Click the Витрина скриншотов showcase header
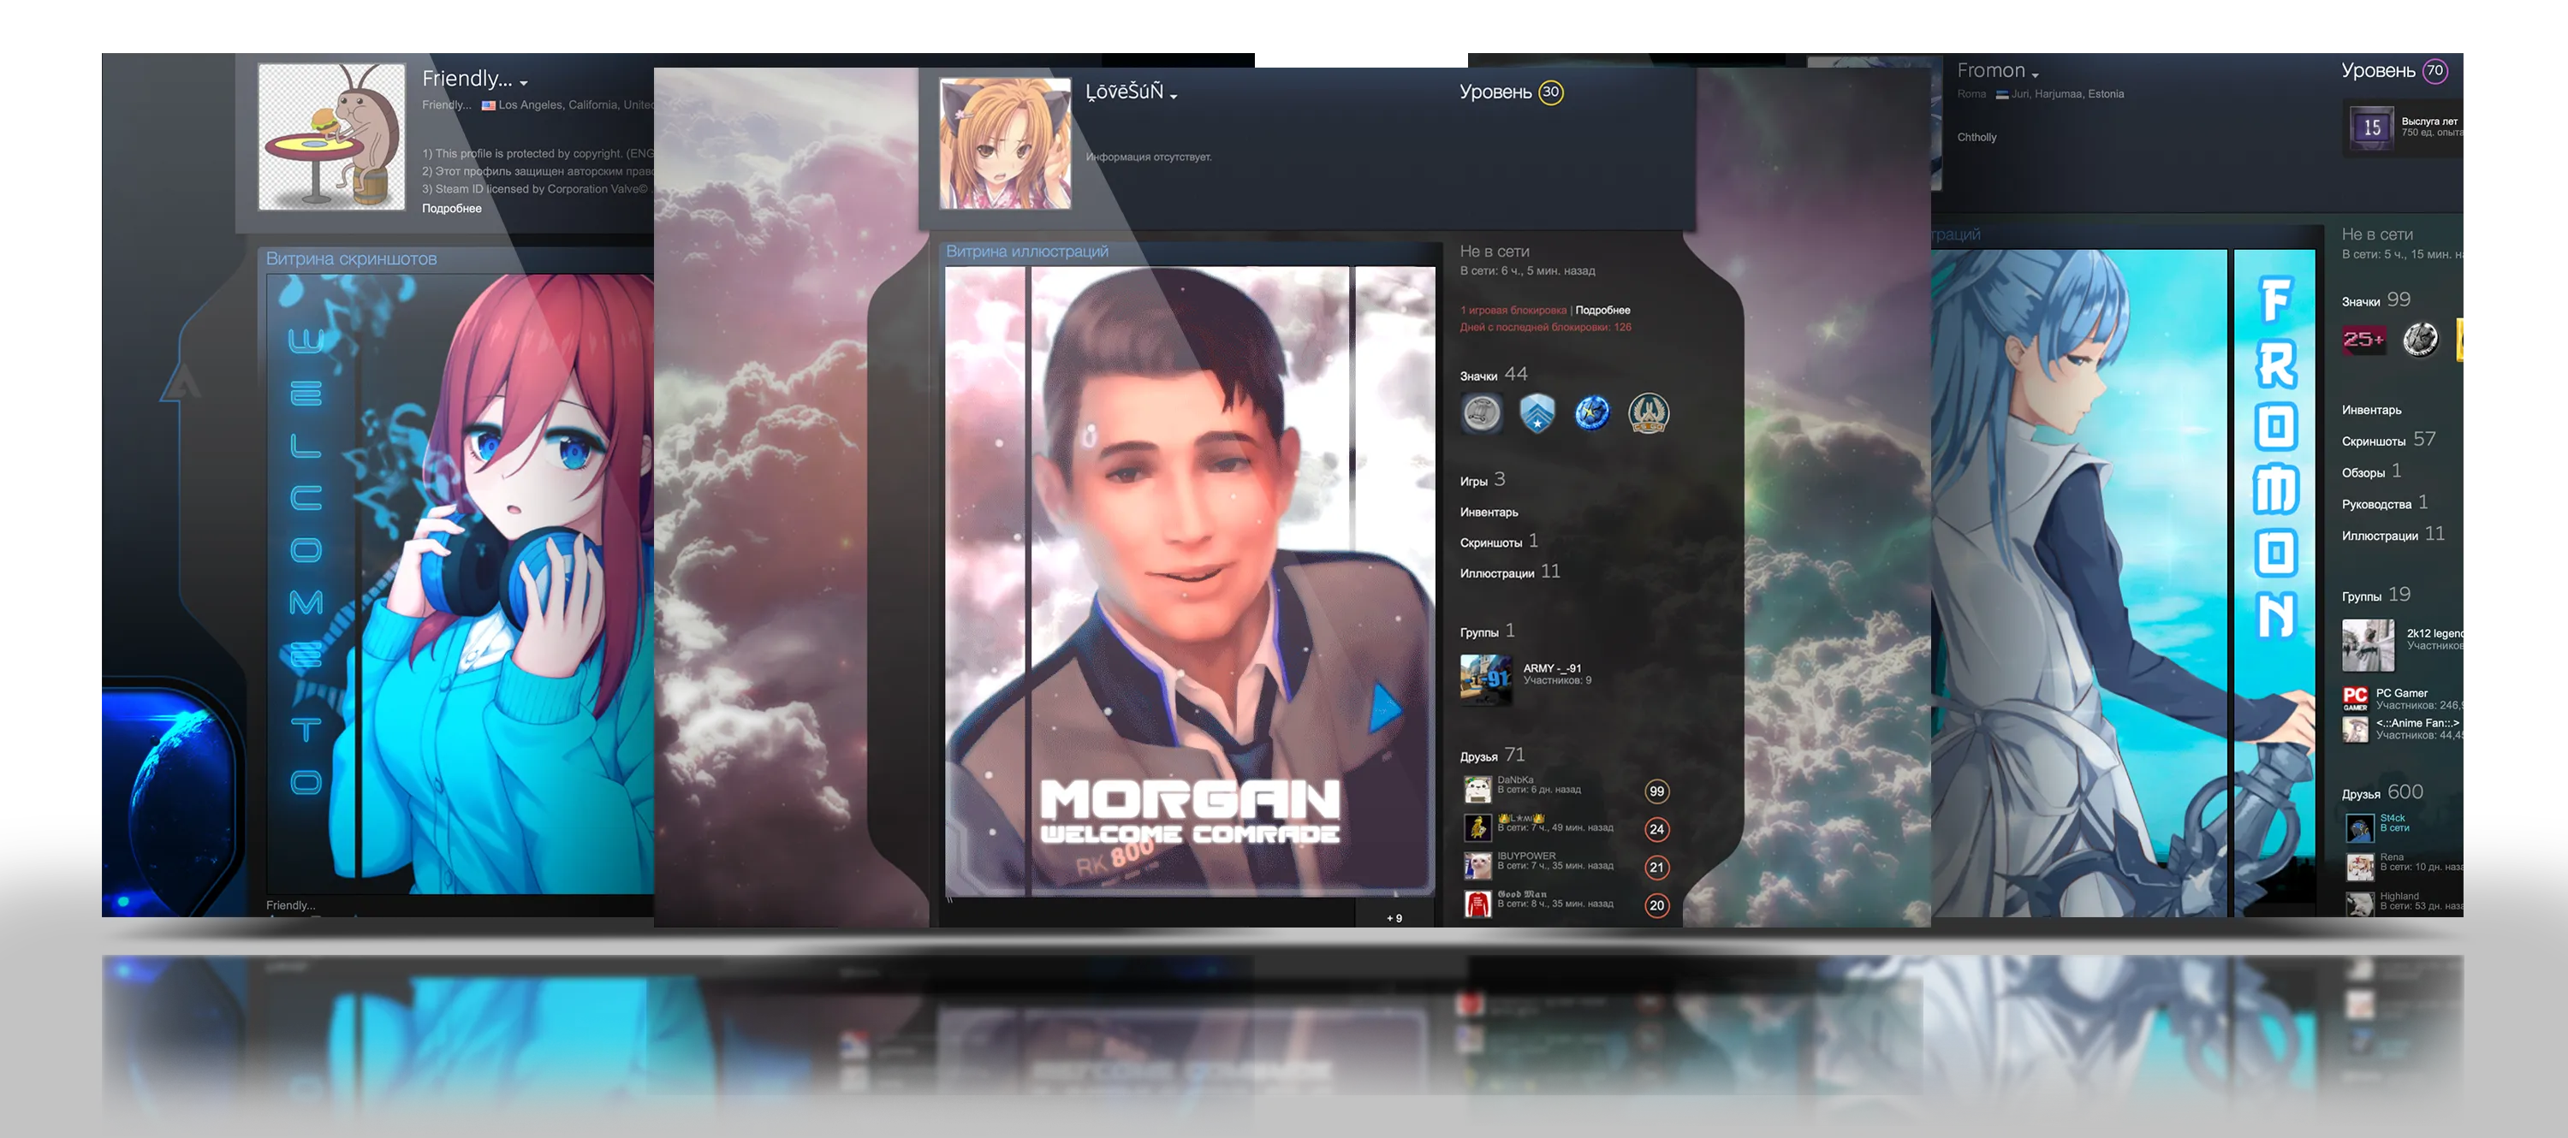 351,259
